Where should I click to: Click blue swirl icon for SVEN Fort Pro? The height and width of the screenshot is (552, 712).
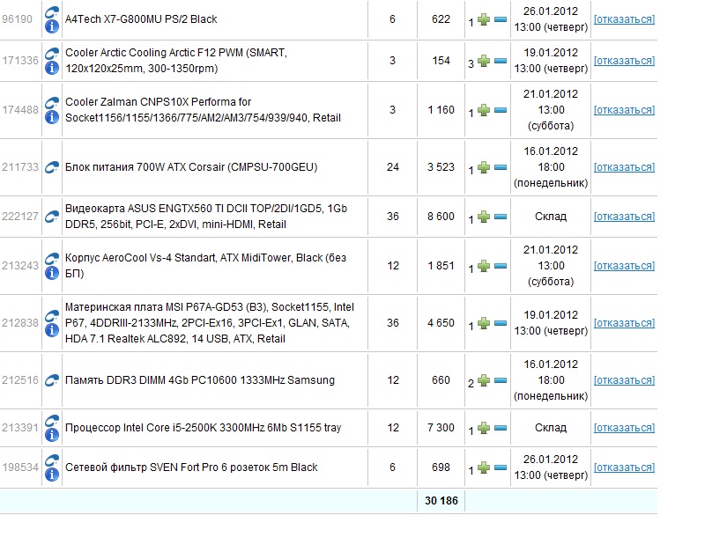click(x=52, y=460)
